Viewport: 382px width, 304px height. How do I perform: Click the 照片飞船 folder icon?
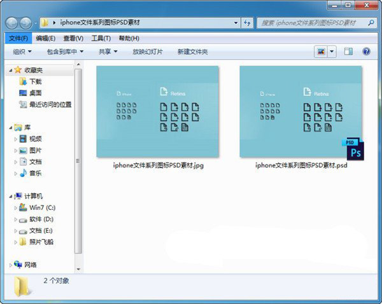pos(23,242)
